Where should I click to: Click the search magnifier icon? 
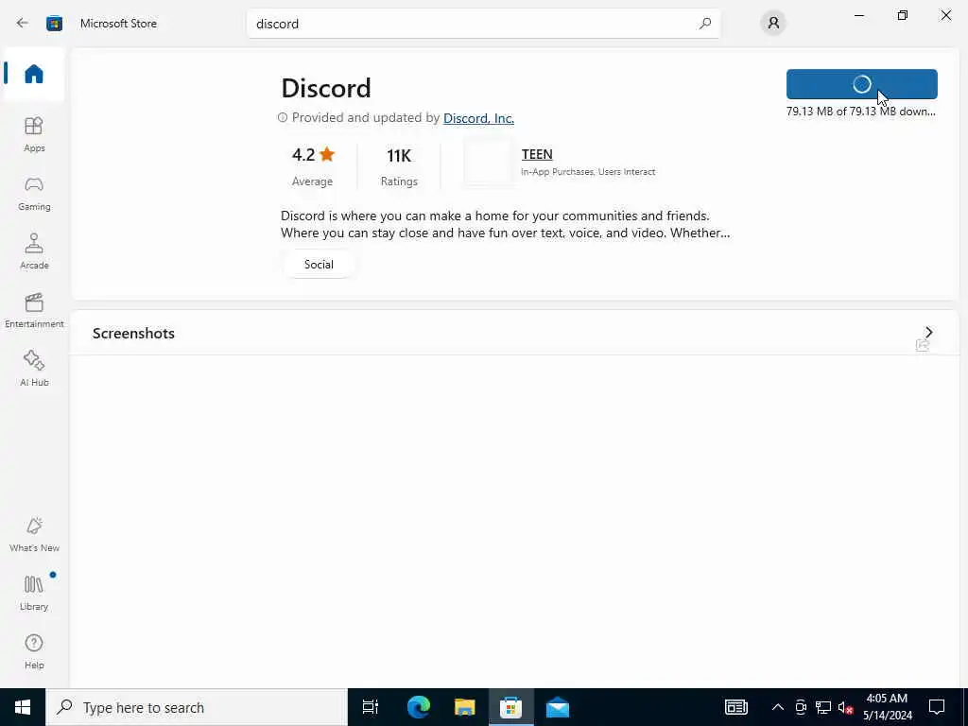pyautogui.click(x=705, y=24)
